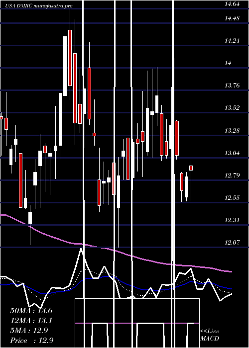
Task: Click the 50MA : 13.6 readout
Action: coord(31,311)
